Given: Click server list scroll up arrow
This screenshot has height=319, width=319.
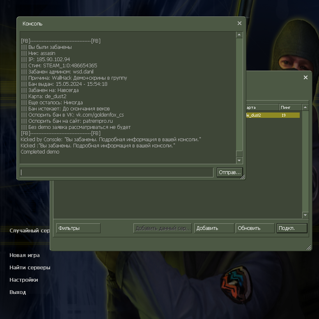Looking at the screenshot, I should pyautogui.click(x=305, y=107).
